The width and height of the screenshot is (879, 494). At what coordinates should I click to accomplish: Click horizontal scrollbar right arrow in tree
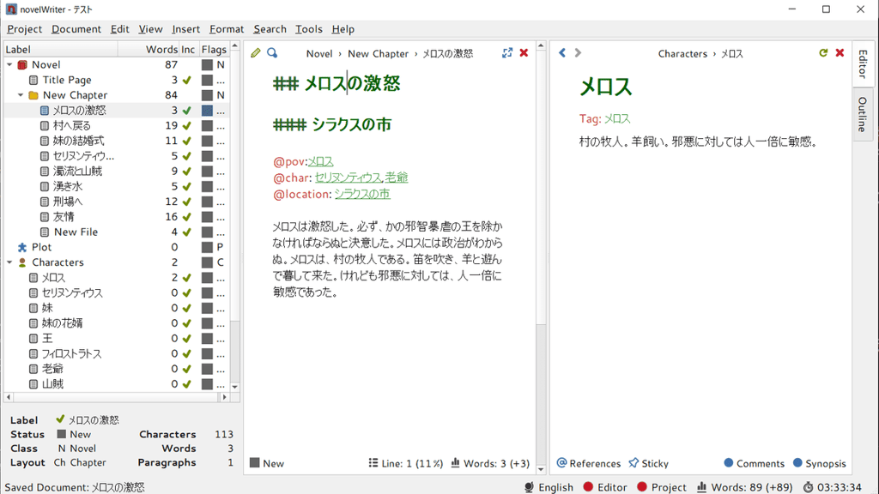(x=224, y=397)
